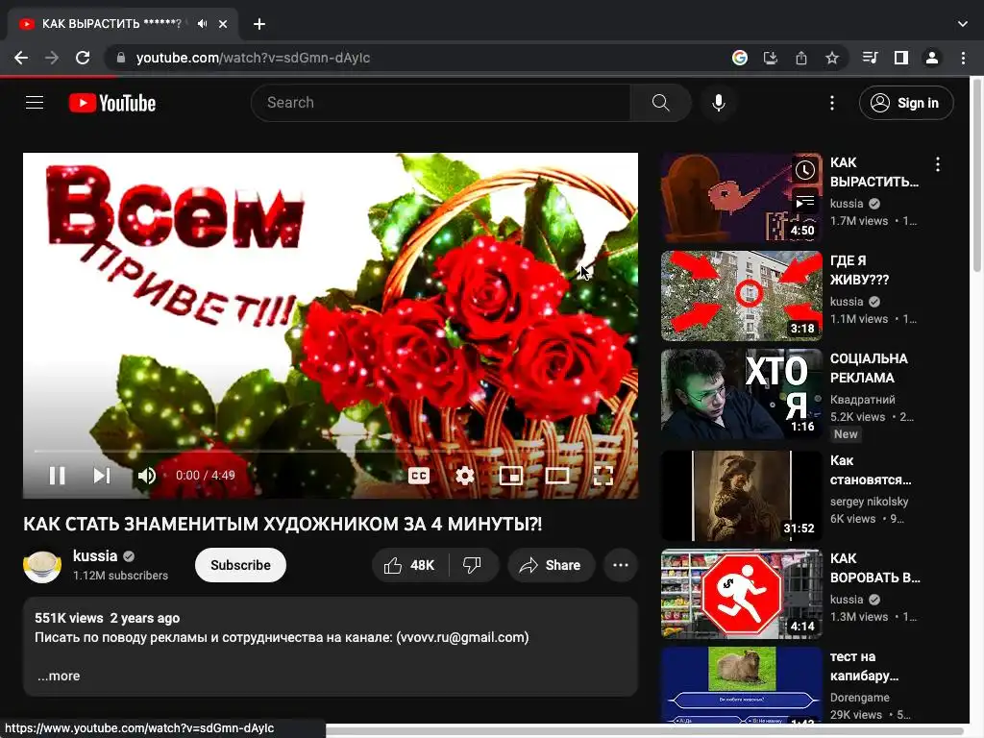Bookmark this tab with star
Viewport: 984px width, 738px height.
tap(832, 58)
